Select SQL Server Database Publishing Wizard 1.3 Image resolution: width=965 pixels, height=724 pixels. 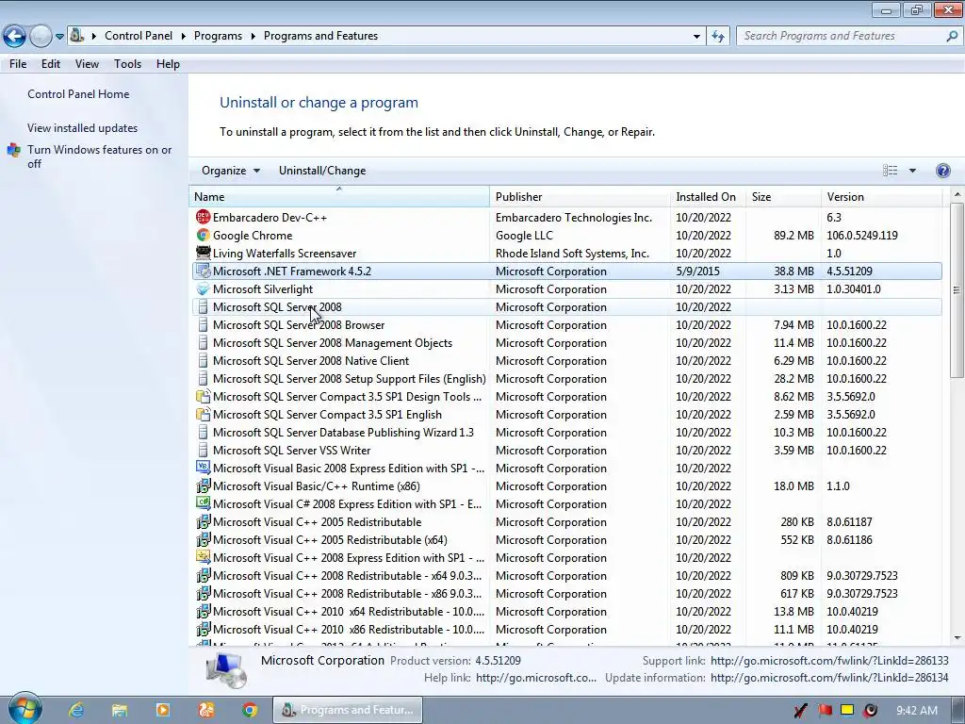[x=566, y=432]
